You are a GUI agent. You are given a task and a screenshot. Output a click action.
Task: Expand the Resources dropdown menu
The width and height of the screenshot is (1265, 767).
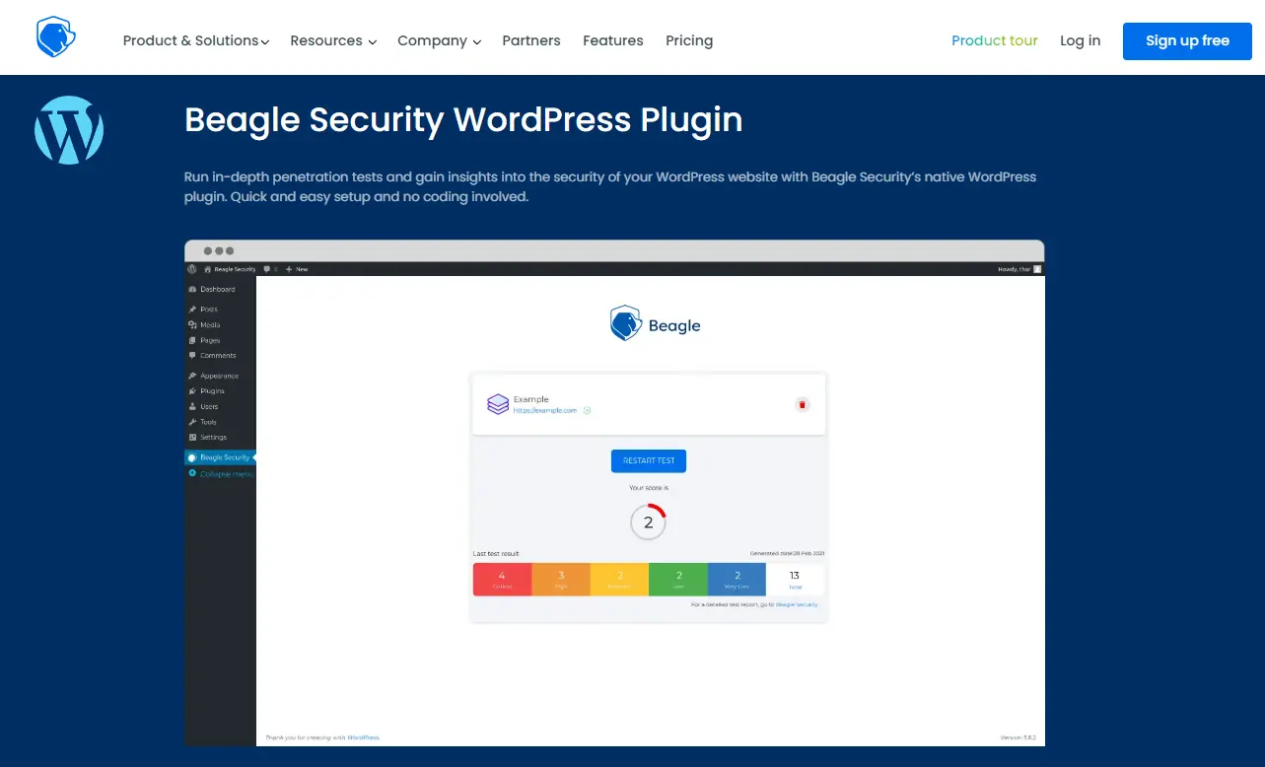pyautogui.click(x=333, y=40)
